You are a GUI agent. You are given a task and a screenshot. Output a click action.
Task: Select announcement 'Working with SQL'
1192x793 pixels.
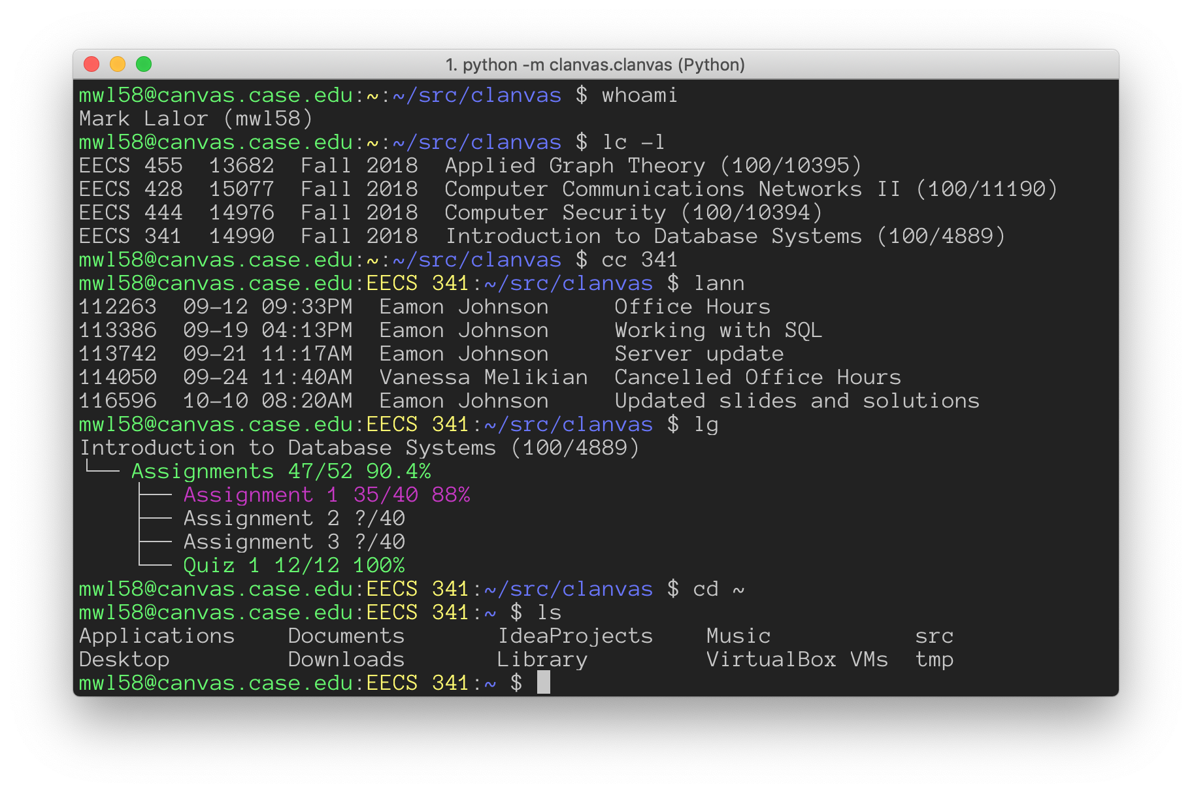point(450,331)
